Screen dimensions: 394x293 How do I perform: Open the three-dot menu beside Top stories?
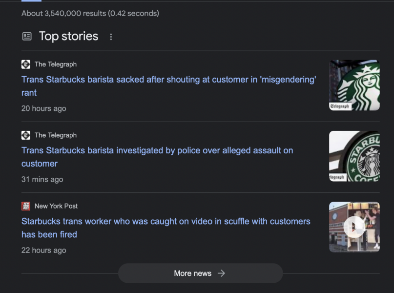[x=111, y=37]
